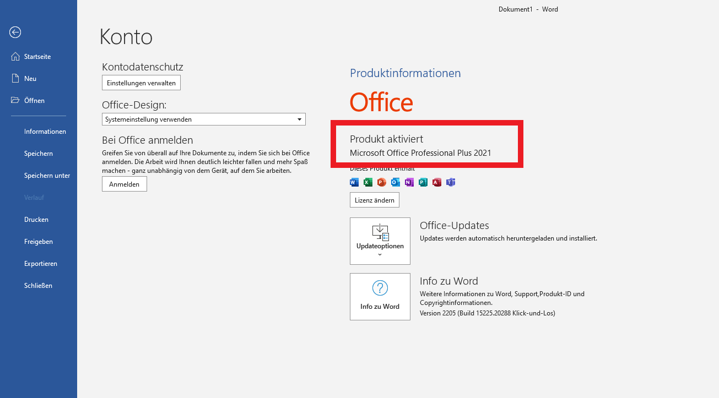Screen dimensions: 719x398
Task: Click Microsoft Office Professional Plus 2021 text
Action: pyautogui.click(x=420, y=153)
